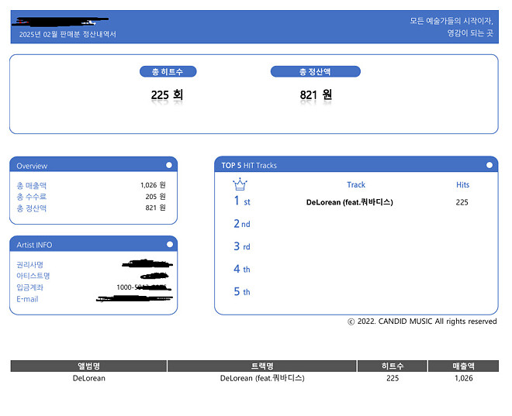Click the 1 st rank label
512x416 pixels.
pyautogui.click(x=242, y=201)
